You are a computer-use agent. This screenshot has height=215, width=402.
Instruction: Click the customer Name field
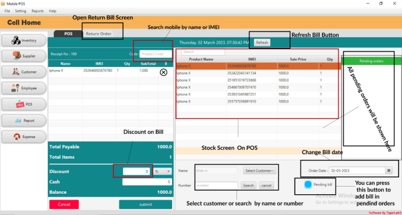[216, 171]
